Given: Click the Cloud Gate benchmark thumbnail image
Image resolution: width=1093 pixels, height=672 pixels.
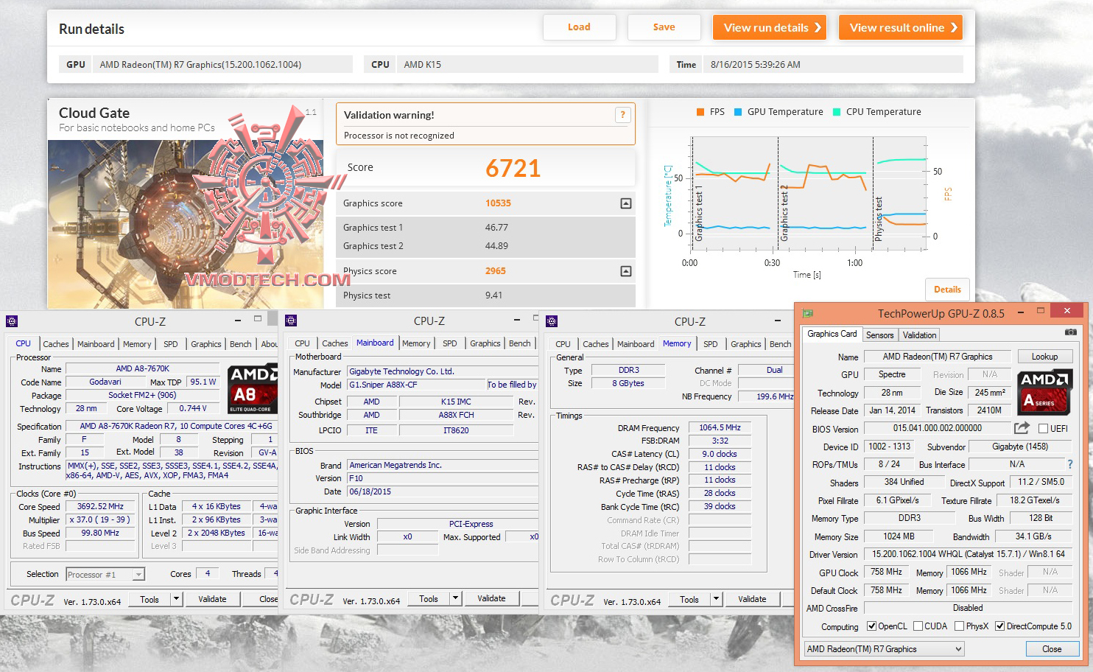Looking at the screenshot, I should coord(186,224).
